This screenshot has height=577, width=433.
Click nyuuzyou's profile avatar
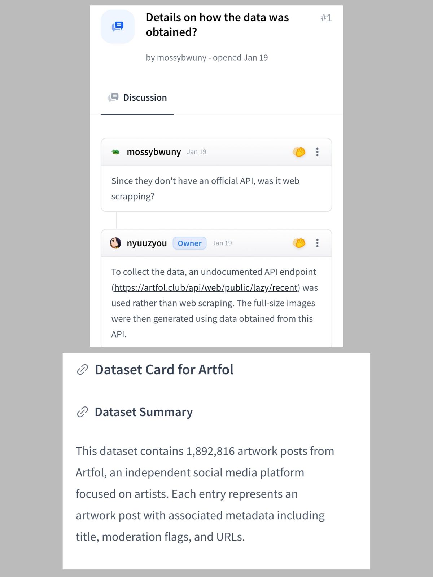click(x=115, y=243)
